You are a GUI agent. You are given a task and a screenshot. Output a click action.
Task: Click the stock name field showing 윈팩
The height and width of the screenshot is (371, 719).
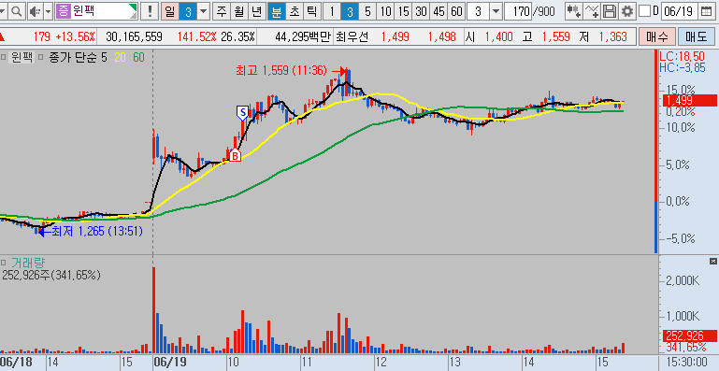96,11
